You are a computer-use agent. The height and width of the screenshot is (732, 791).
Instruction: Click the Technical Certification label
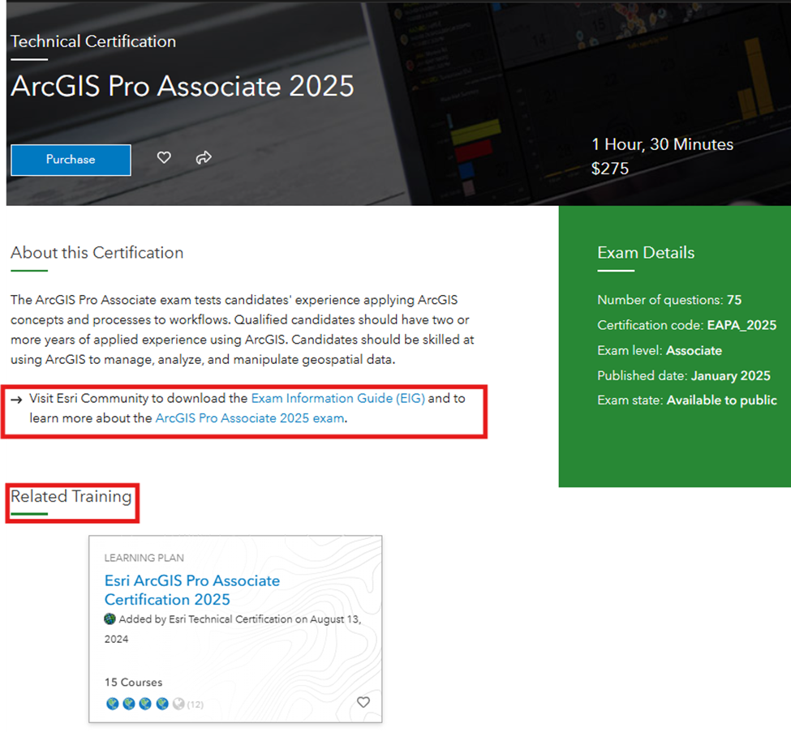pyautogui.click(x=93, y=41)
